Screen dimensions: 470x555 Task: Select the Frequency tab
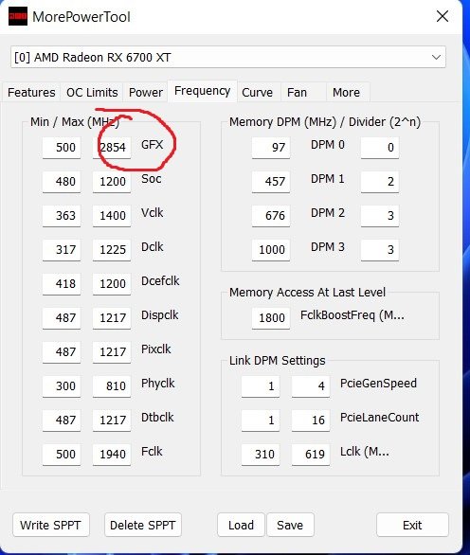click(x=202, y=91)
